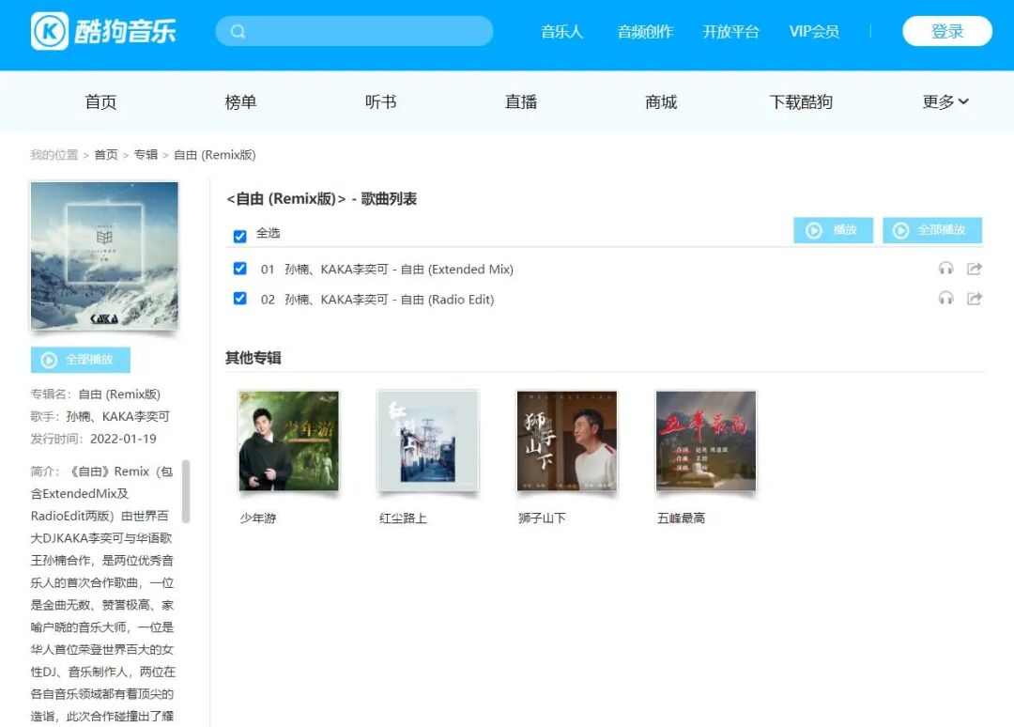Screen dimensions: 1014x727
Task: Click the Kugou Music logo icon
Action: (x=49, y=30)
